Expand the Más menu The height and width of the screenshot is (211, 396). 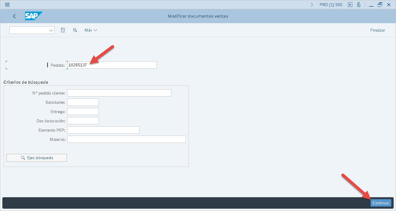pos(91,30)
